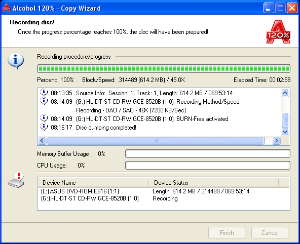300x244 pixels.
Task: Click the Alcohol 120% title bar icon
Action: click(x=7, y=8)
